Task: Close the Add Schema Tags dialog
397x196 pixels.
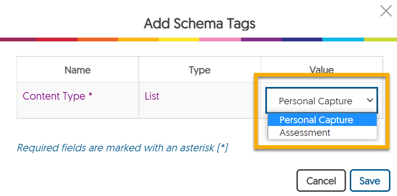Action: 386,11
